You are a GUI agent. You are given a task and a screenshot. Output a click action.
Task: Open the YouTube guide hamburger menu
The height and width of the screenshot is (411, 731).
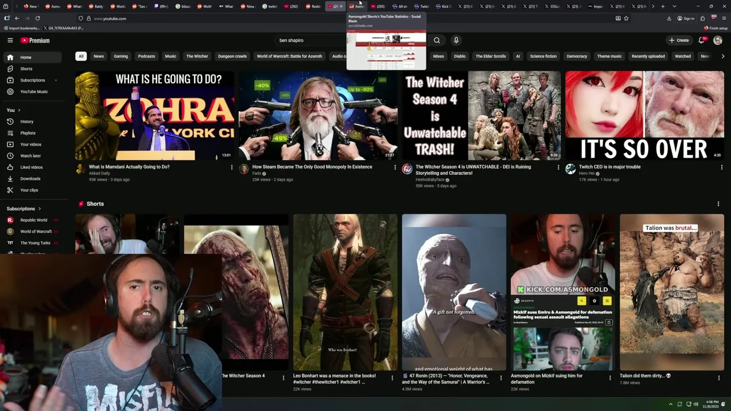pyautogui.click(x=10, y=41)
